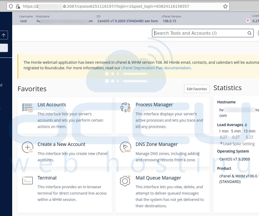Open cPanel Deprecation Plan documentation link
The height and width of the screenshot is (216, 259).
pyautogui.click(x=156, y=68)
